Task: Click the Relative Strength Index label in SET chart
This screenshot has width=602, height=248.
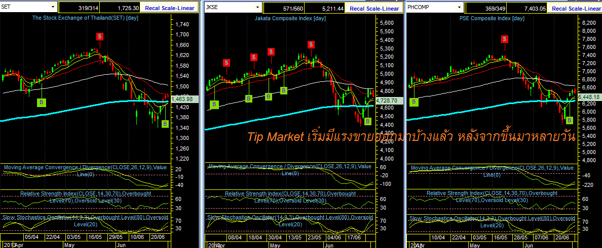Action: [x=85, y=196]
